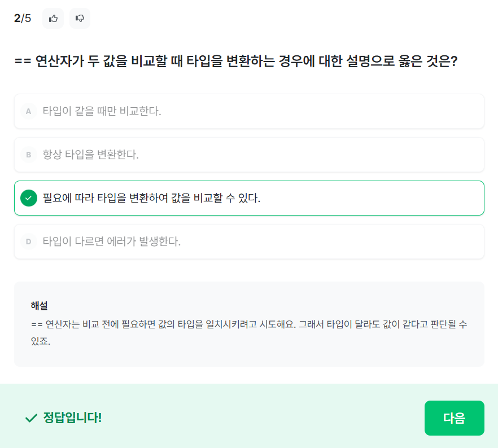498x448 pixels.
Task: Click the letter A badge
Action: click(x=28, y=111)
